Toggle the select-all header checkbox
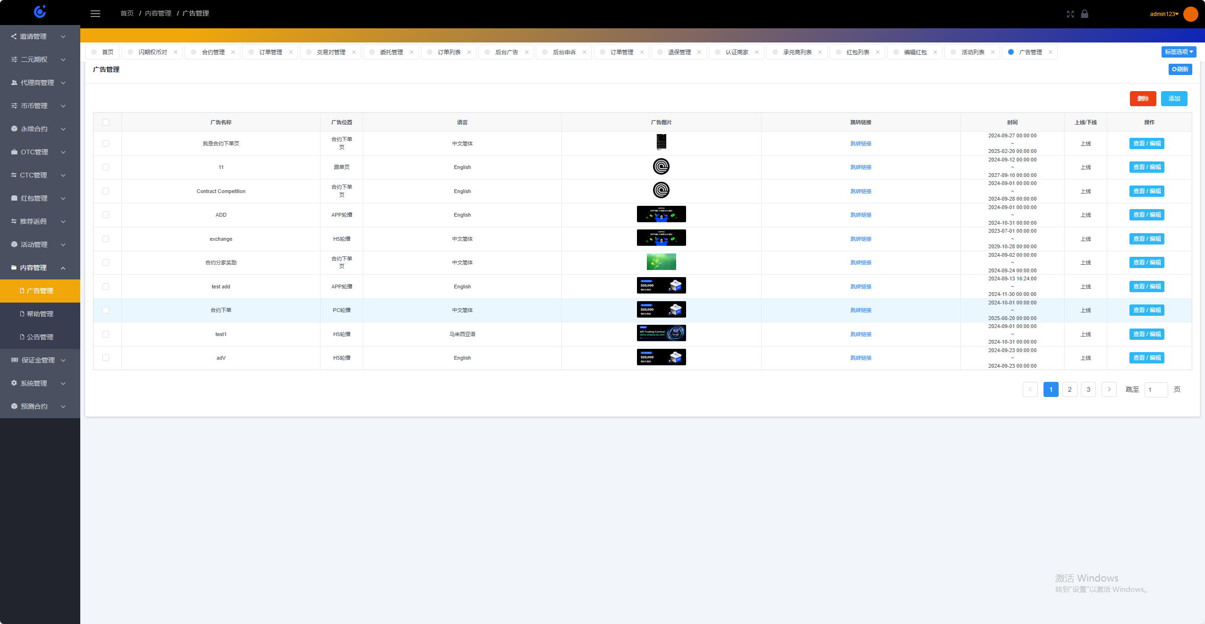 click(106, 122)
